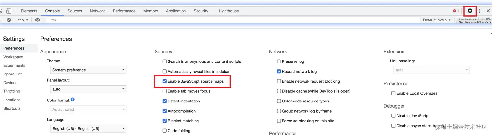
Task: Check Preserve log option
Action: (279, 61)
